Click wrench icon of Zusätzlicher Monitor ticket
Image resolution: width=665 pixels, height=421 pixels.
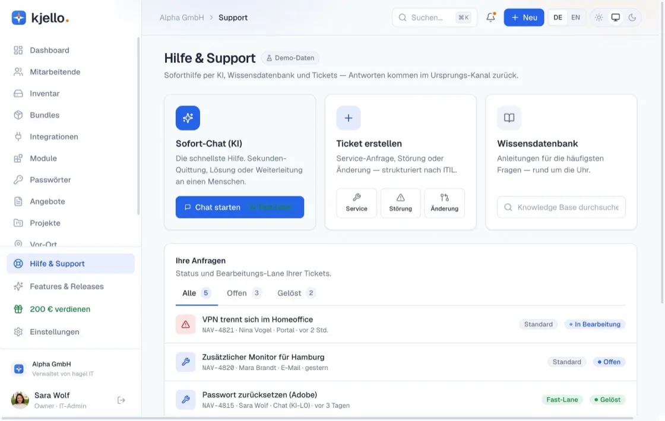pos(186,362)
